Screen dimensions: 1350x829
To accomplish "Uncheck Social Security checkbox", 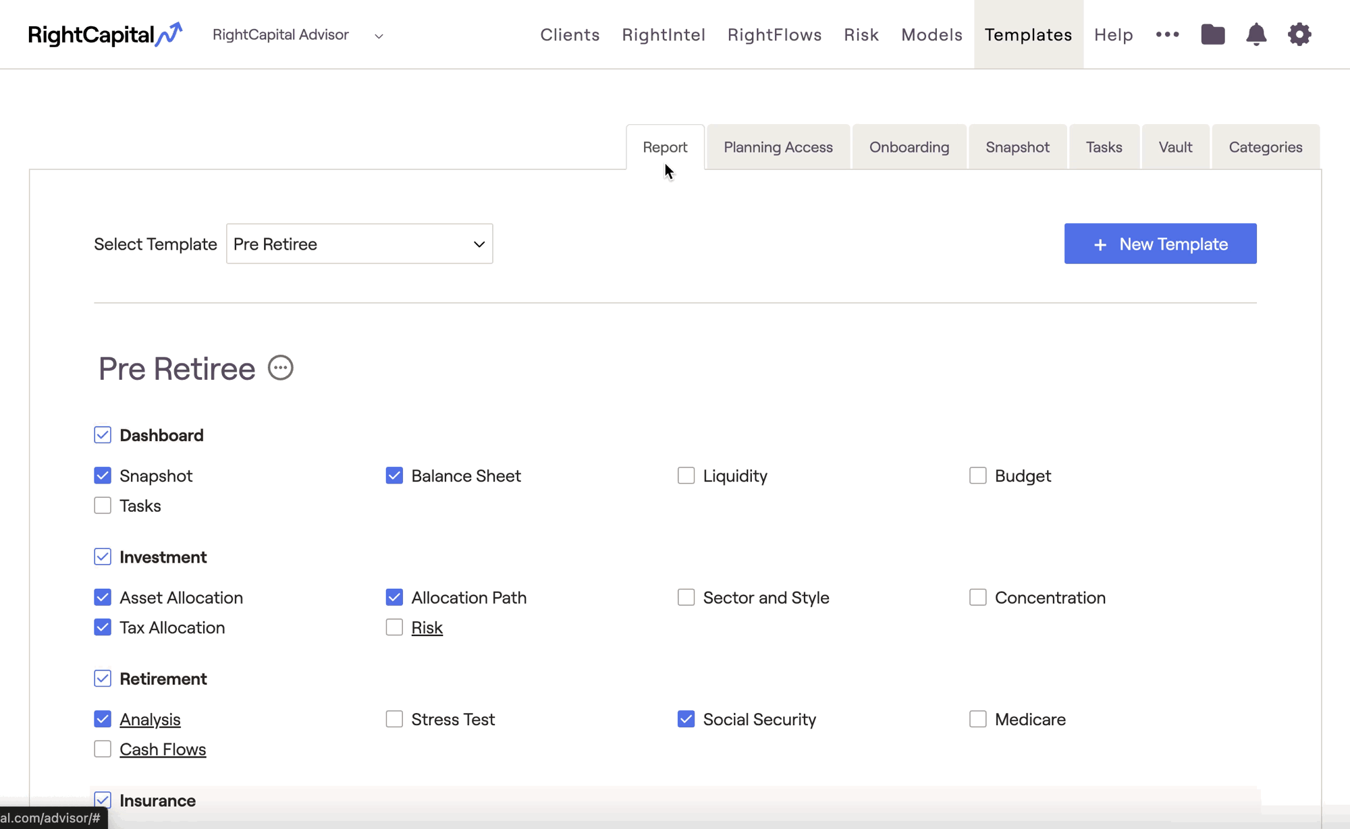I will pos(686,719).
